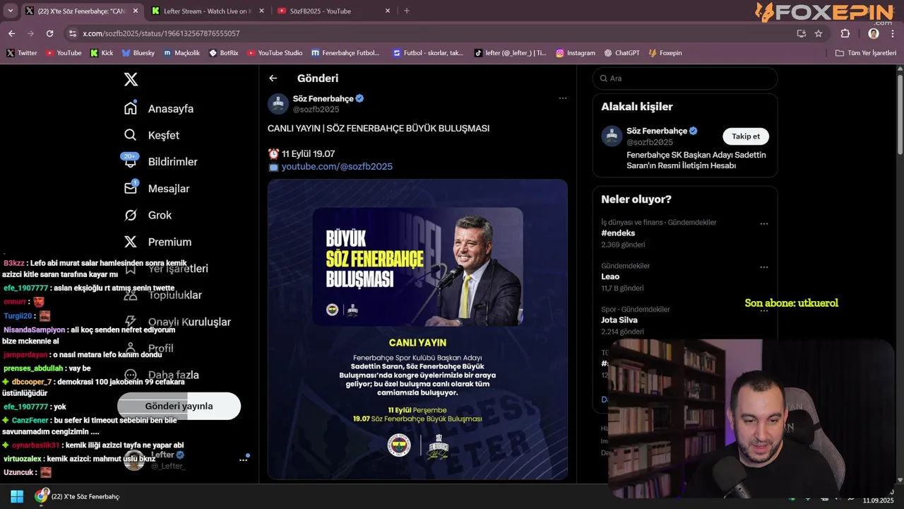The width and height of the screenshot is (904, 509).
Task: Close the SözFB2025 YouTube tab
Action: point(388,11)
